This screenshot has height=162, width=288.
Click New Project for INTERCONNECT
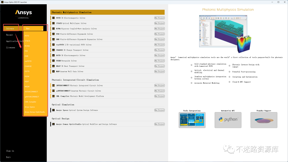159,85
